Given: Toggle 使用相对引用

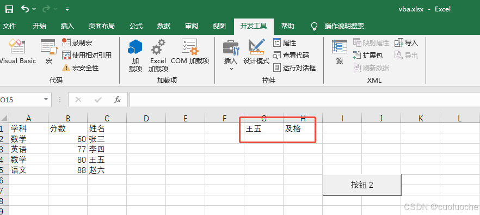Looking at the screenshot, I should click(87, 55).
